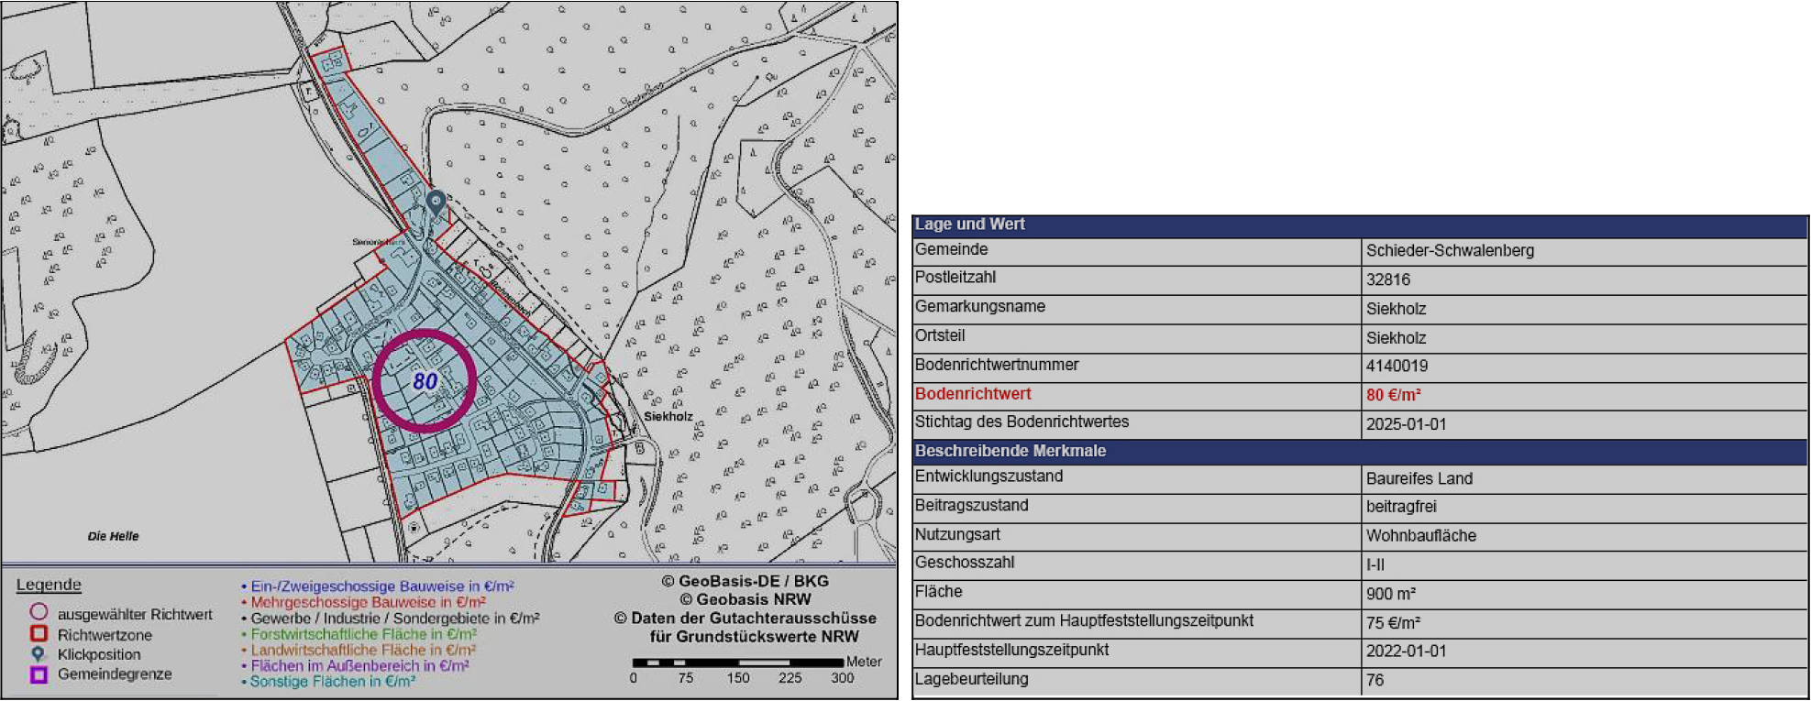The width and height of the screenshot is (1811, 701).
Task: Click the Klickposition pin icon in legend
Action: pyautogui.click(x=38, y=654)
